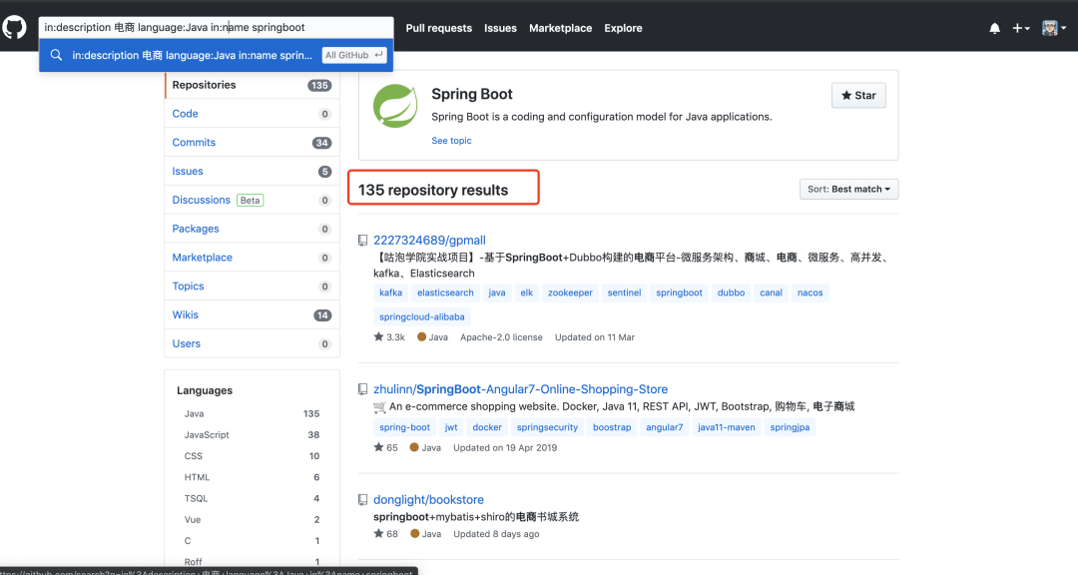The image size is (1078, 575).
Task: Select the Users result filter
Action: tap(253, 343)
